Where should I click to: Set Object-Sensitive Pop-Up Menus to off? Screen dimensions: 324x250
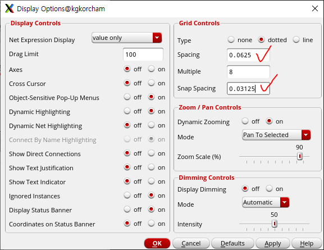(x=127, y=97)
